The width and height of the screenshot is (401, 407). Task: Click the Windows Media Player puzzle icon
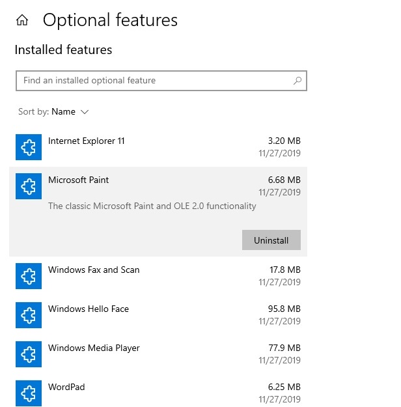coord(29,354)
